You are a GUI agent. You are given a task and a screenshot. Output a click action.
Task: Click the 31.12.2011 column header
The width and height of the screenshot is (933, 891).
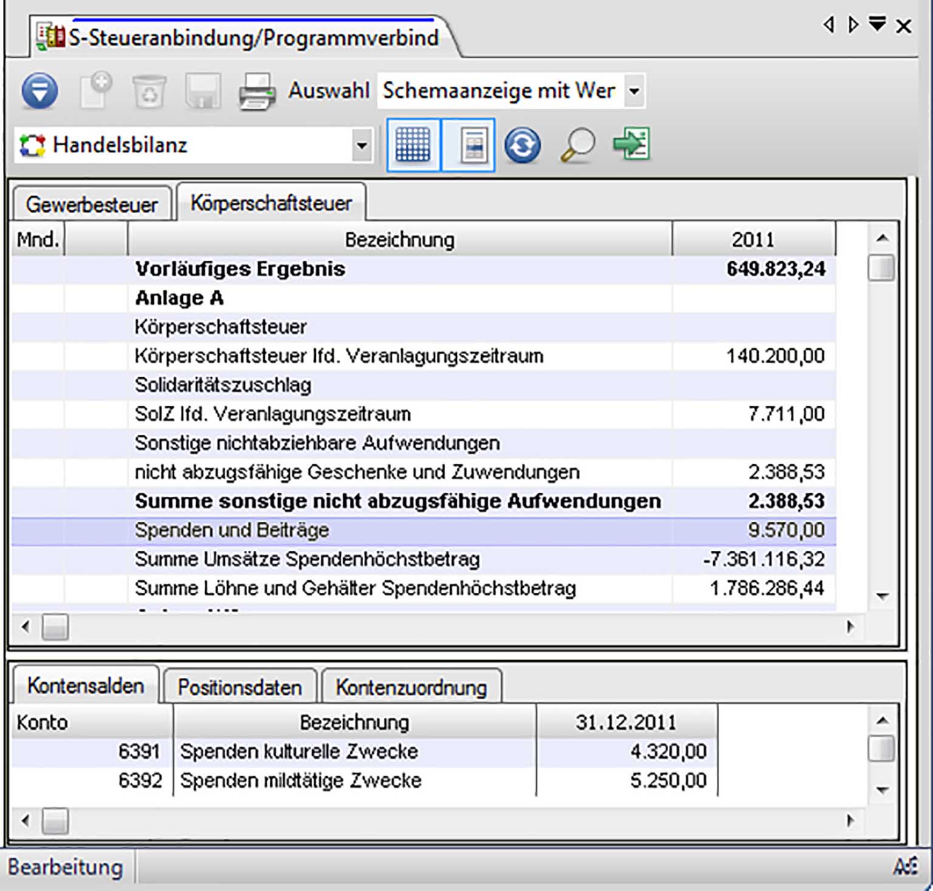click(626, 722)
